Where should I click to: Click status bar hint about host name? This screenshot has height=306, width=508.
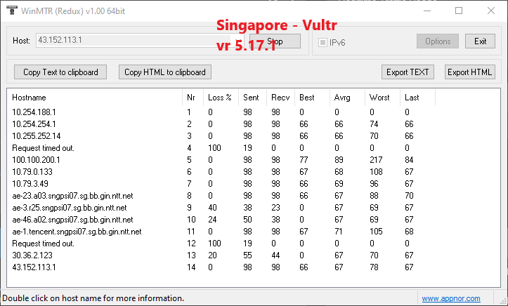(93, 298)
